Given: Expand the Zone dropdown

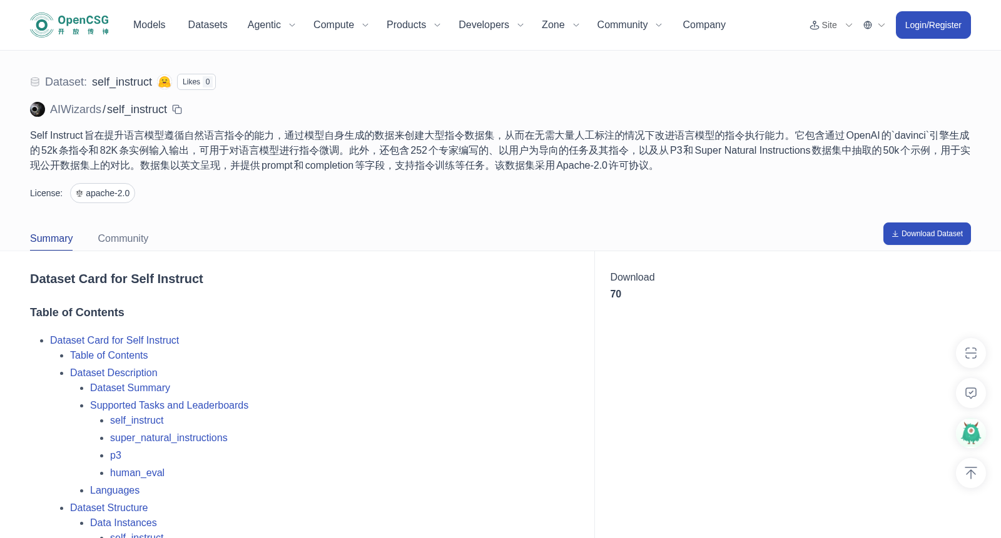Looking at the screenshot, I should pos(561,25).
